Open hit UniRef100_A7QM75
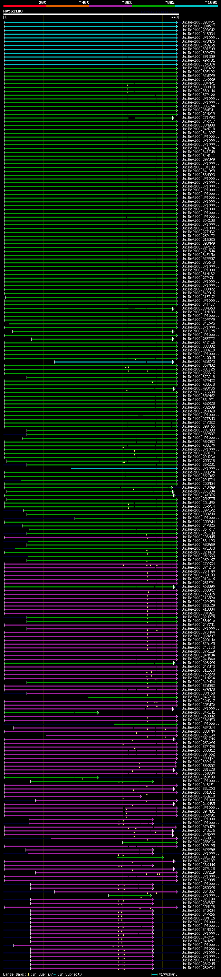221x977 pixels. click(x=198, y=41)
